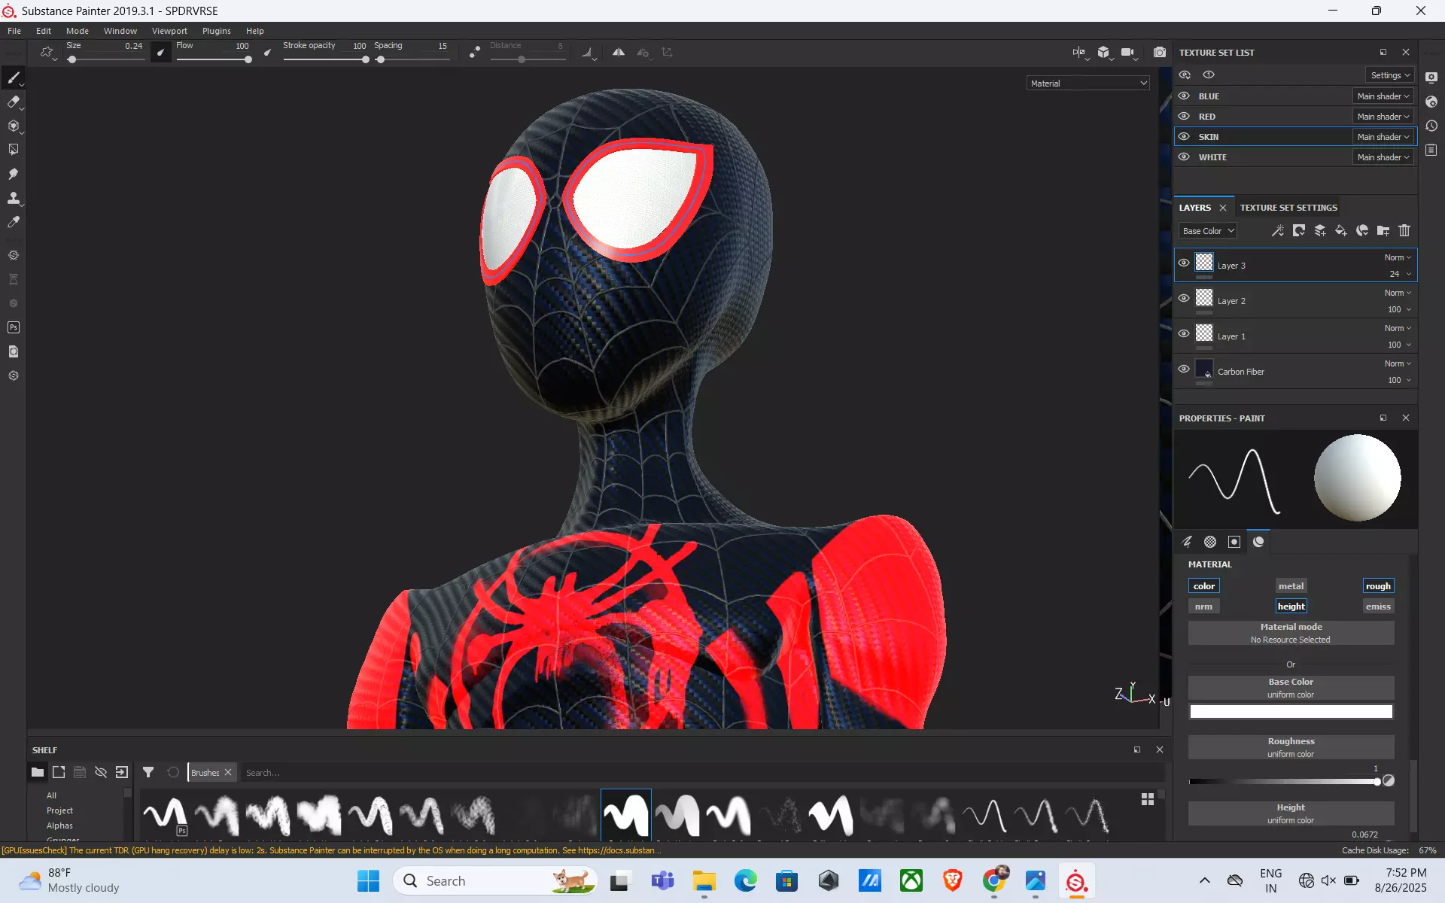Hide the BLUE texture set
Image resolution: width=1445 pixels, height=903 pixels.
[1184, 96]
